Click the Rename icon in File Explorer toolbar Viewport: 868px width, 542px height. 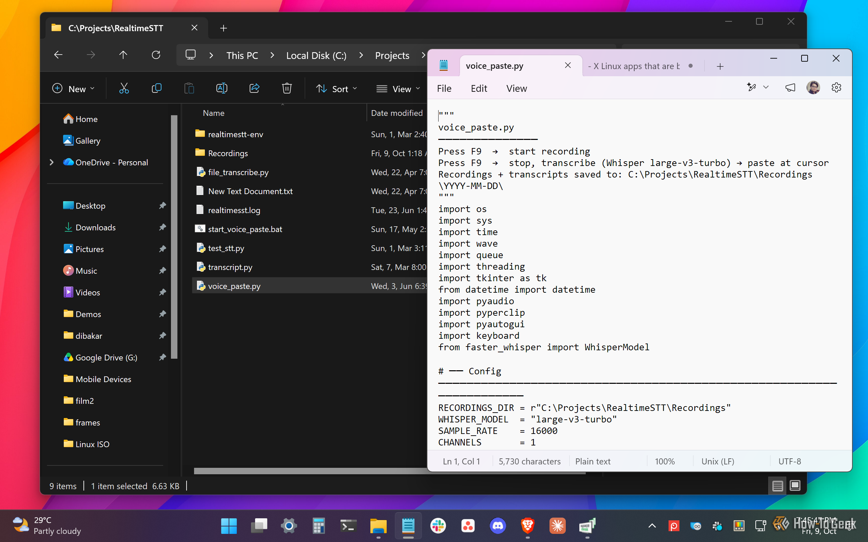coord(222,88)
